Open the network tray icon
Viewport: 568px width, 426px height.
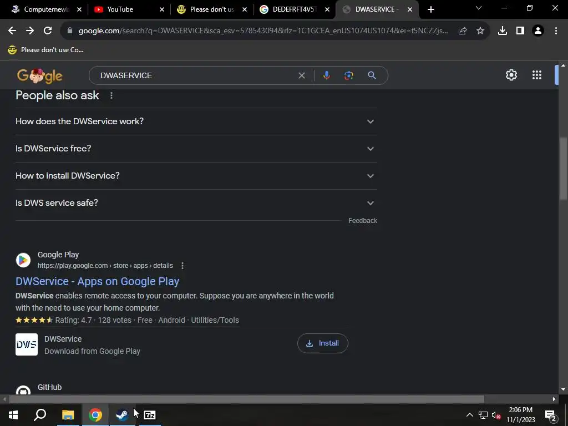[x=483, y=415]
